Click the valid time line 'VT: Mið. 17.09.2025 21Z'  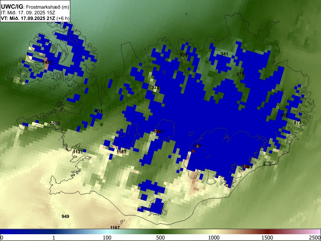click(x=28, y=18)
